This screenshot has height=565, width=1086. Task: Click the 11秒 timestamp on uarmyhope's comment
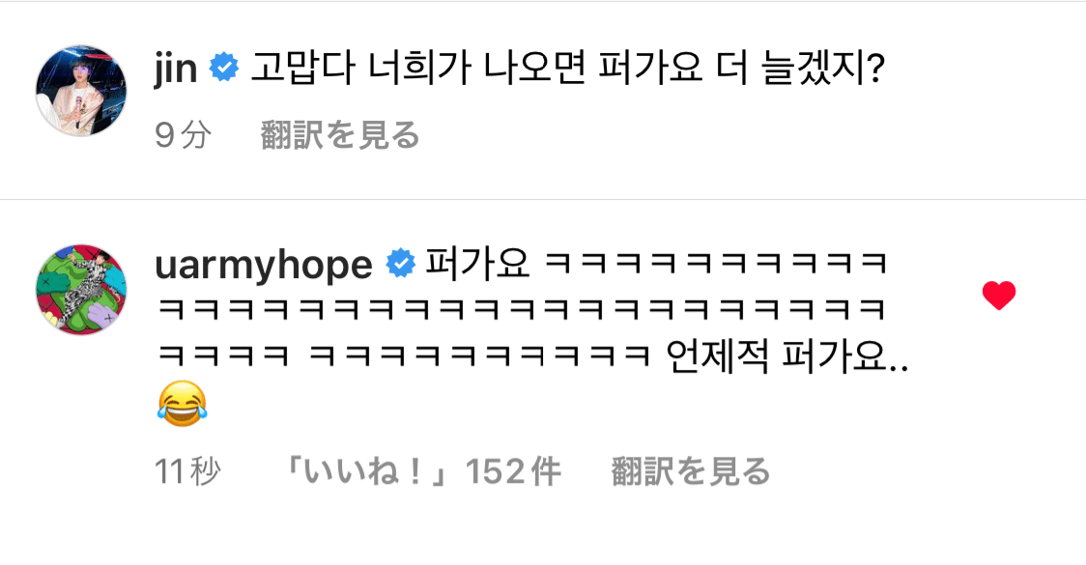pyautogui.click(x=187, y=471)
